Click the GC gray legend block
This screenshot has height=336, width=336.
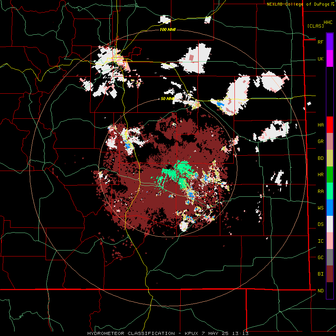click(330, 257)
